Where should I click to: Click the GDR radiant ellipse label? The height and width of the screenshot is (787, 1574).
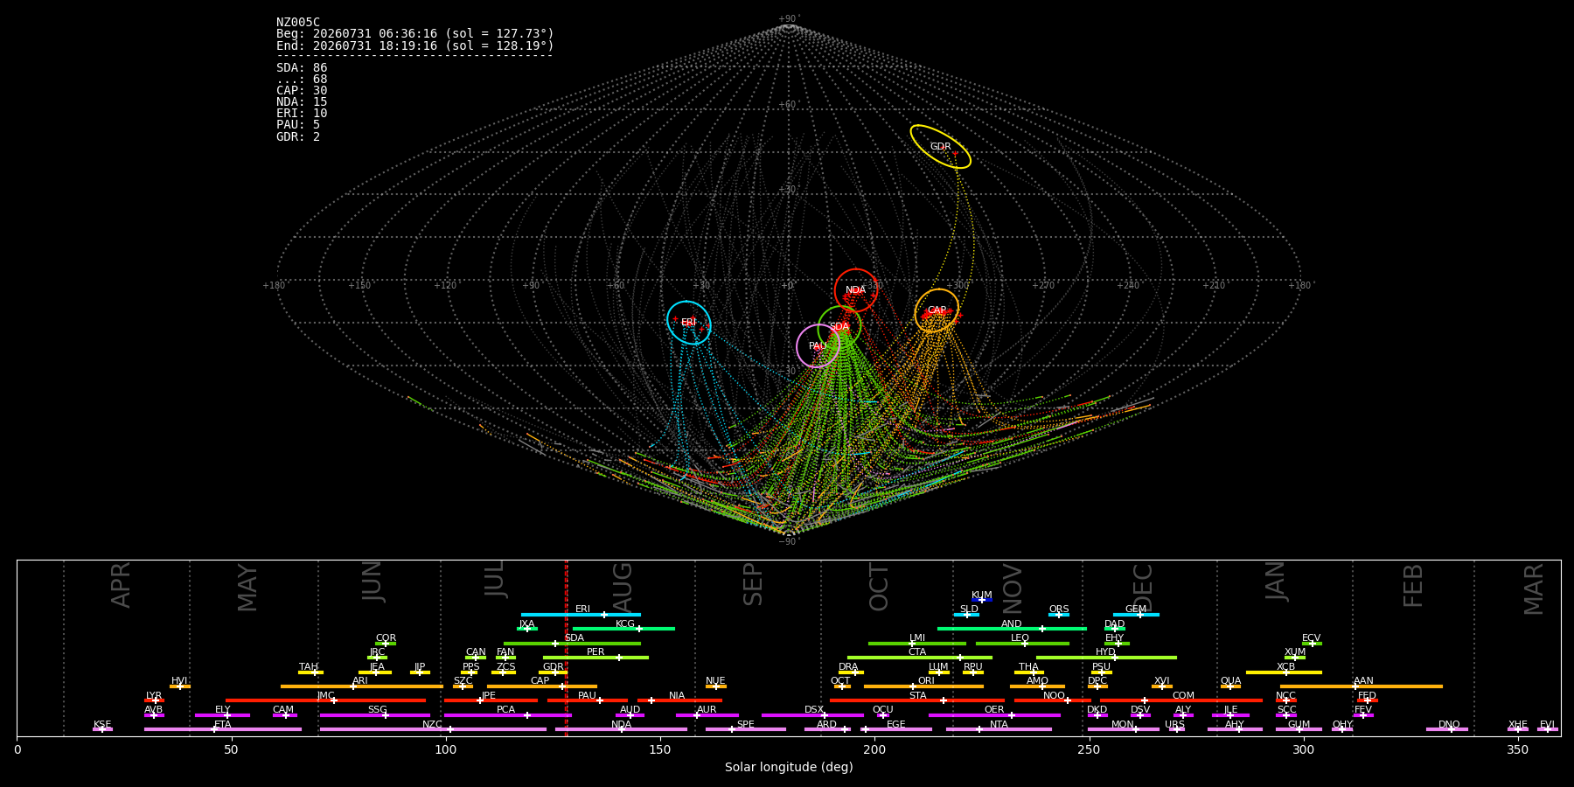tap(940, 147)
